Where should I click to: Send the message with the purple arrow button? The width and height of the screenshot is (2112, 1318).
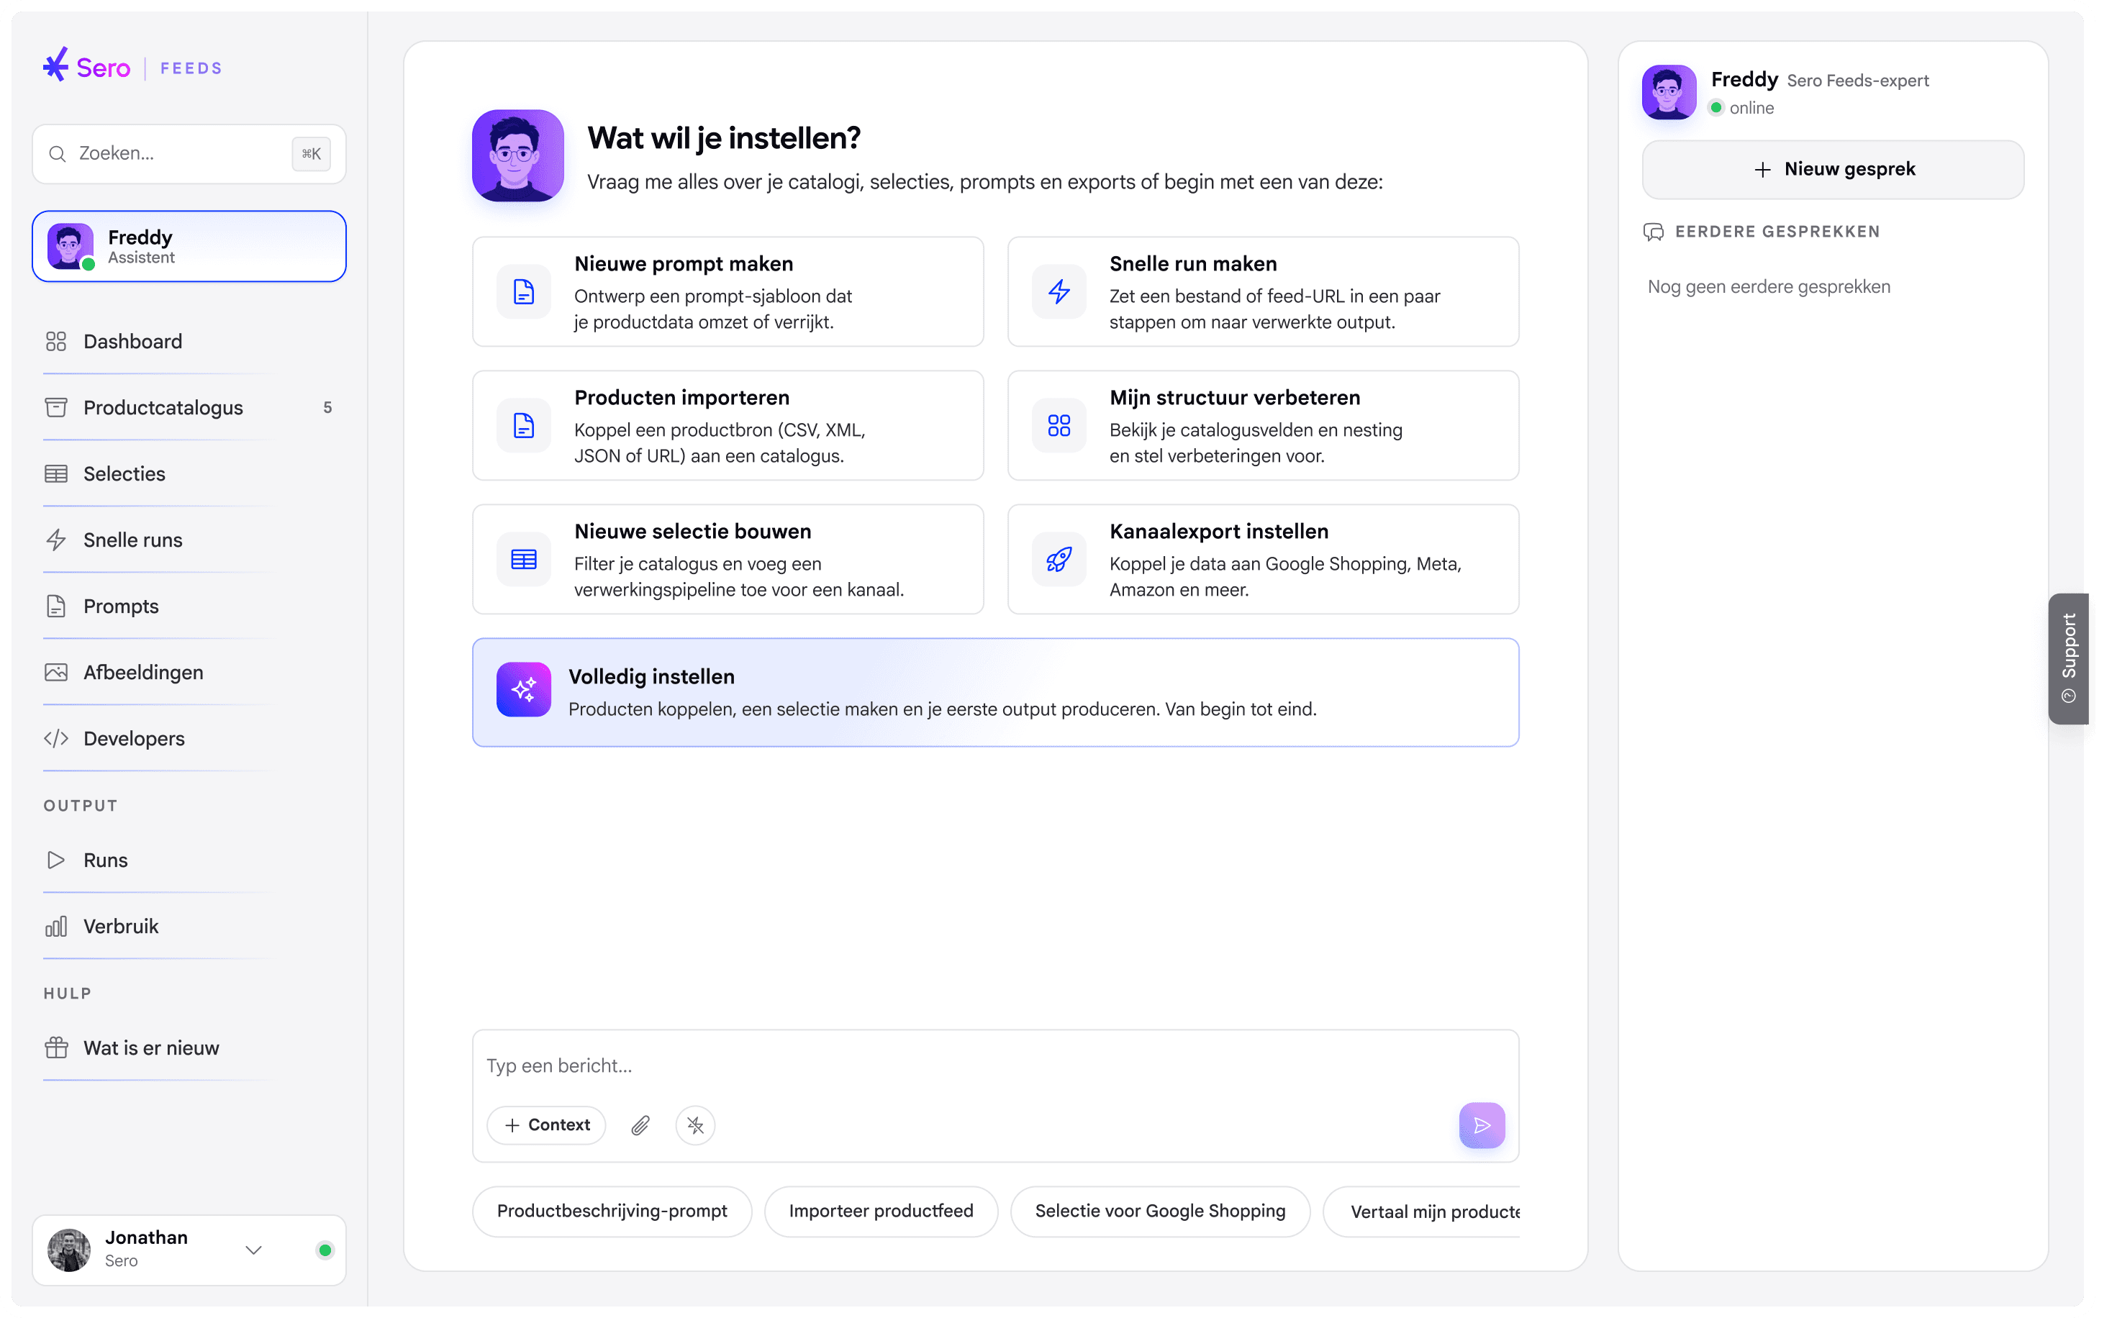tap(1482, 1125)
